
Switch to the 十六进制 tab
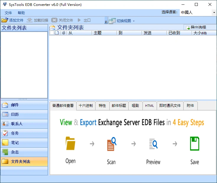[x=86, y=106]
